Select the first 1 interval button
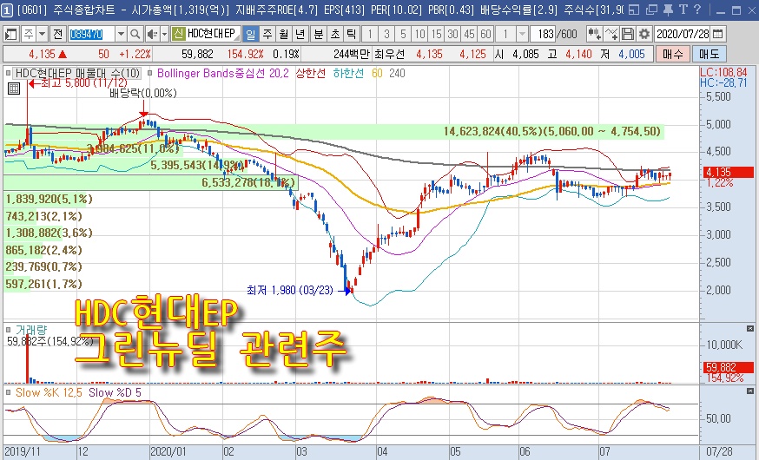759x460 pixels. (x=370, y=34)
